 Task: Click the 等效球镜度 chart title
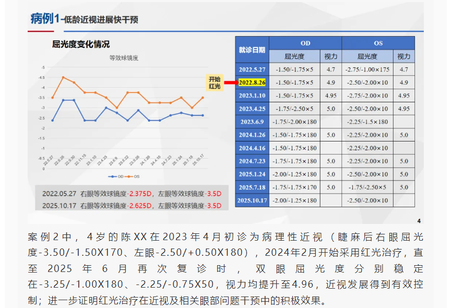pos(124,58)
